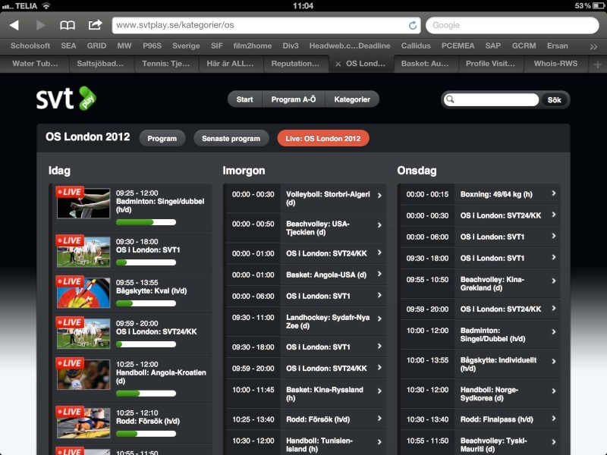Image resolution: width=607 pixels, height=455 pixels.
Task: Expand Boxning: 49/64 kg via its chevron
Action: coord(554,193)
